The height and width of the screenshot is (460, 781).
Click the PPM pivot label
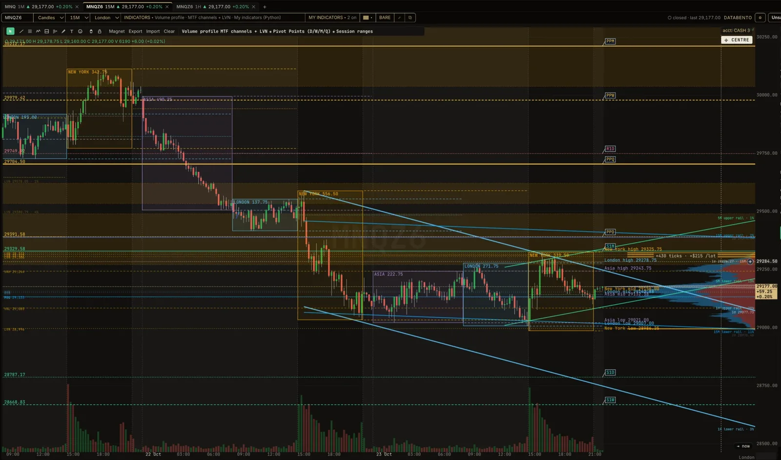pyautogui.click(x=610, y=41)
